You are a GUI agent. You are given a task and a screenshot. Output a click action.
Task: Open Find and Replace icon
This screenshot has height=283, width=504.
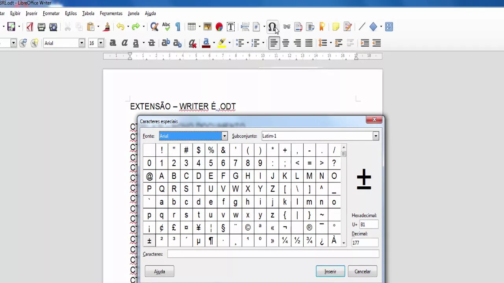[x=154, y=27]
